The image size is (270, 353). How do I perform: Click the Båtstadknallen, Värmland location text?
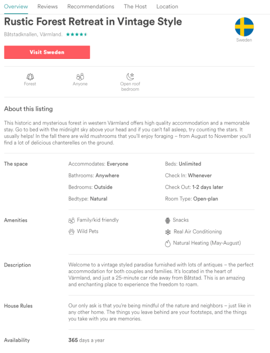pyautogui.click(x=33, y=35)
